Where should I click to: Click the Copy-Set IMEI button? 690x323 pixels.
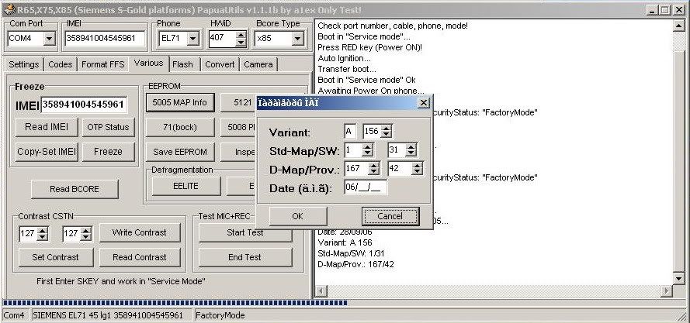[47, 152]
